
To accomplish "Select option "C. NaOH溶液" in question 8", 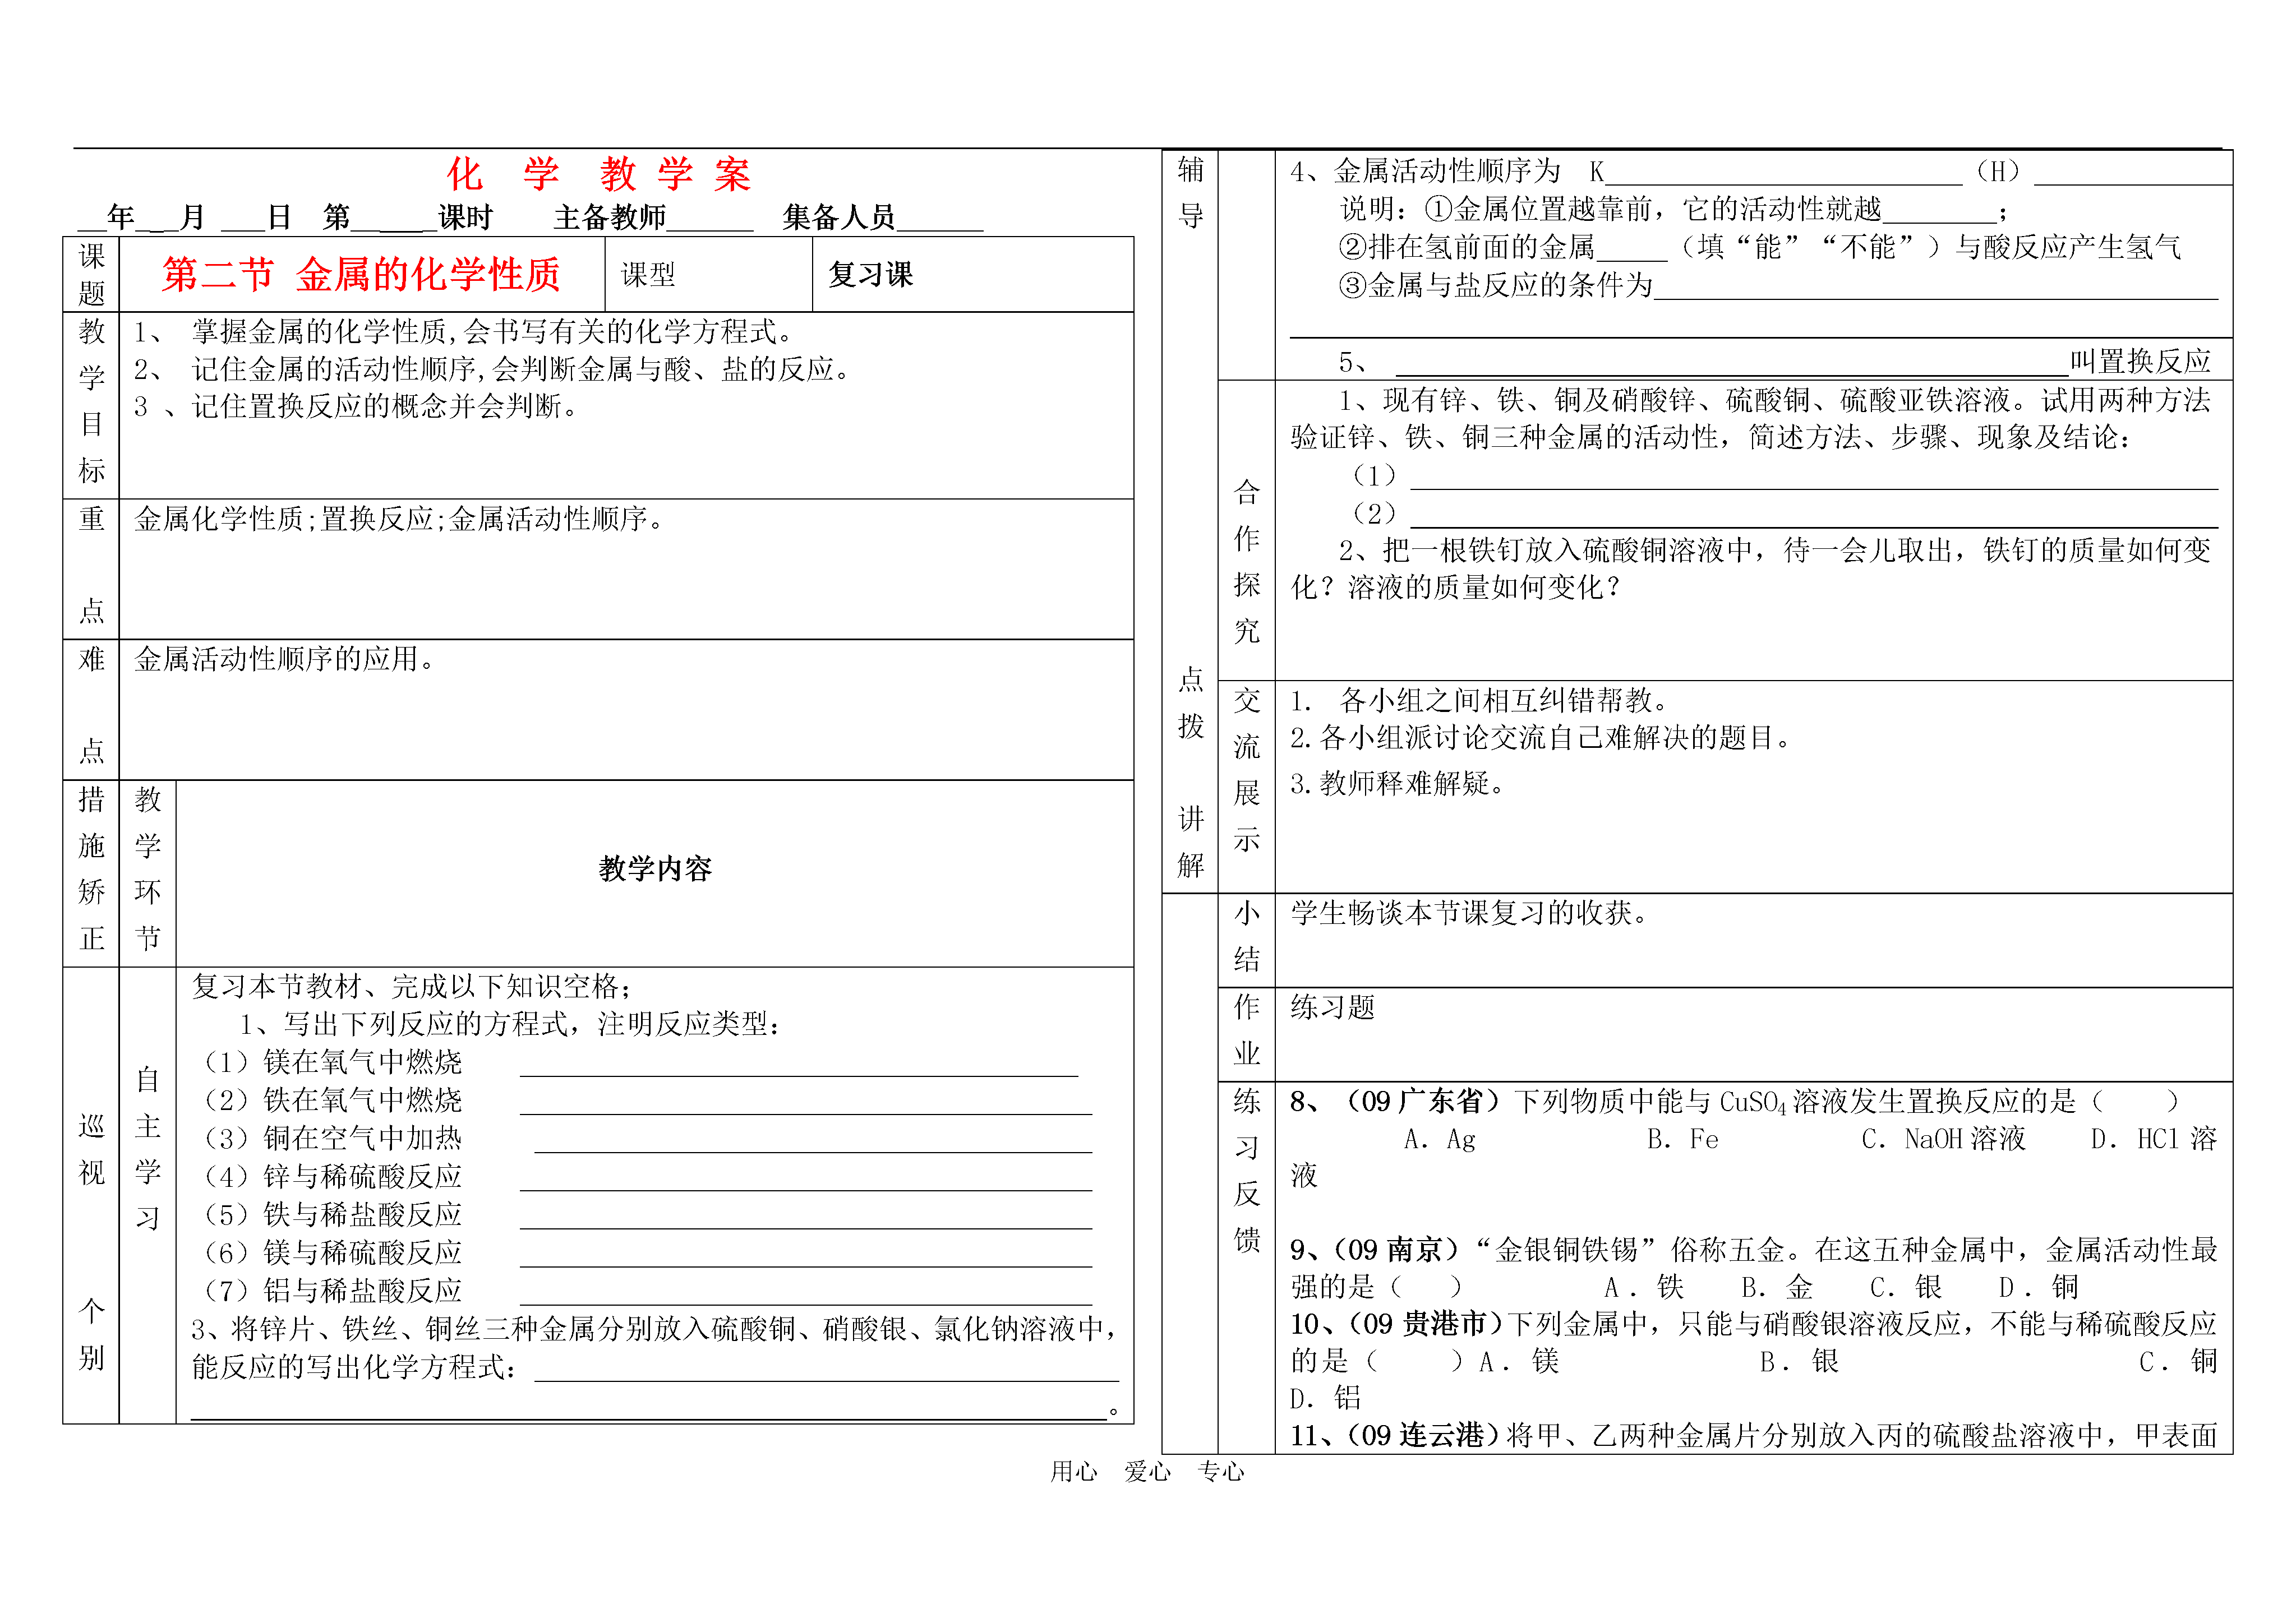I will [1943, 1139].
